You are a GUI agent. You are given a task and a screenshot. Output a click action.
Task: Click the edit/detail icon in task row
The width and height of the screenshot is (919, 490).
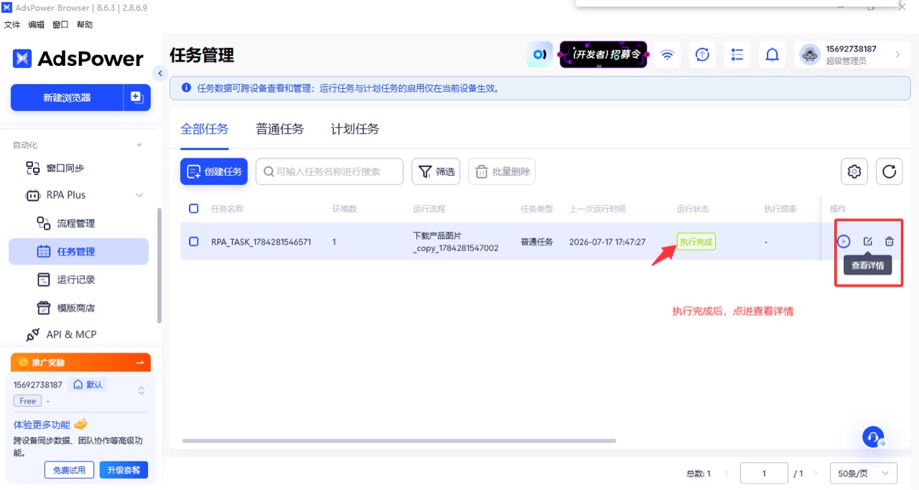coord(867,242)
